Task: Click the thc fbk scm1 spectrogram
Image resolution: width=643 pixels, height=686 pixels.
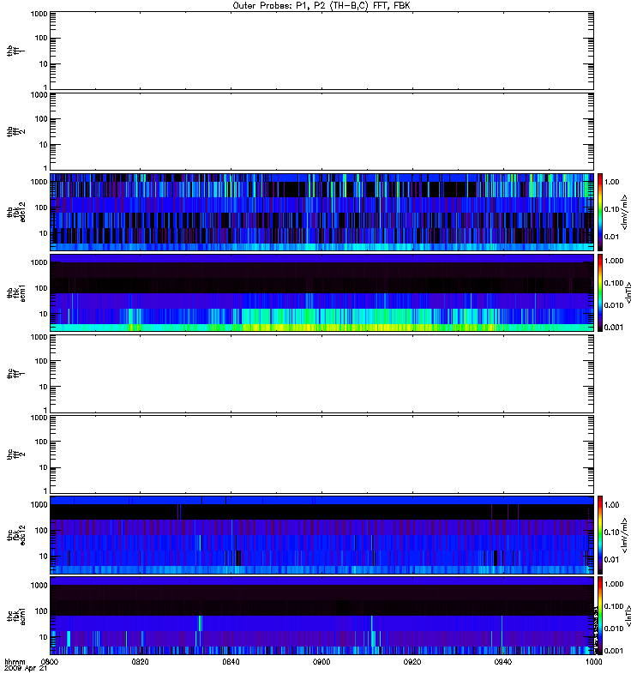Action: click(321, 615)
